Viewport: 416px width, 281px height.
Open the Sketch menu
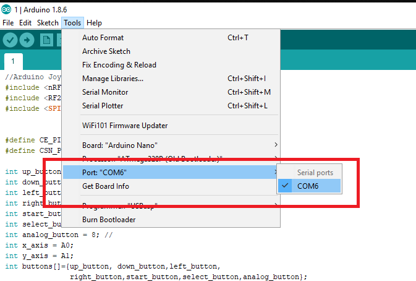[48, 22]
